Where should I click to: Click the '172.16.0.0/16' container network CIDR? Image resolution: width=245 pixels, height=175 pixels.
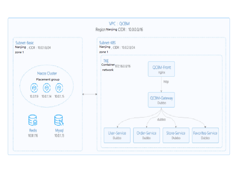coord(123,66)
